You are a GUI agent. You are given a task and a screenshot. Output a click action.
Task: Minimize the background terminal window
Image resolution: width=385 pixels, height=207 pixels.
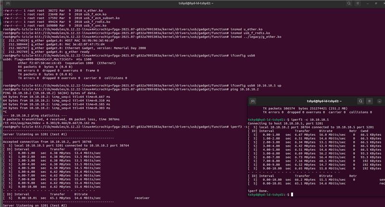click(x=368, y=3)
